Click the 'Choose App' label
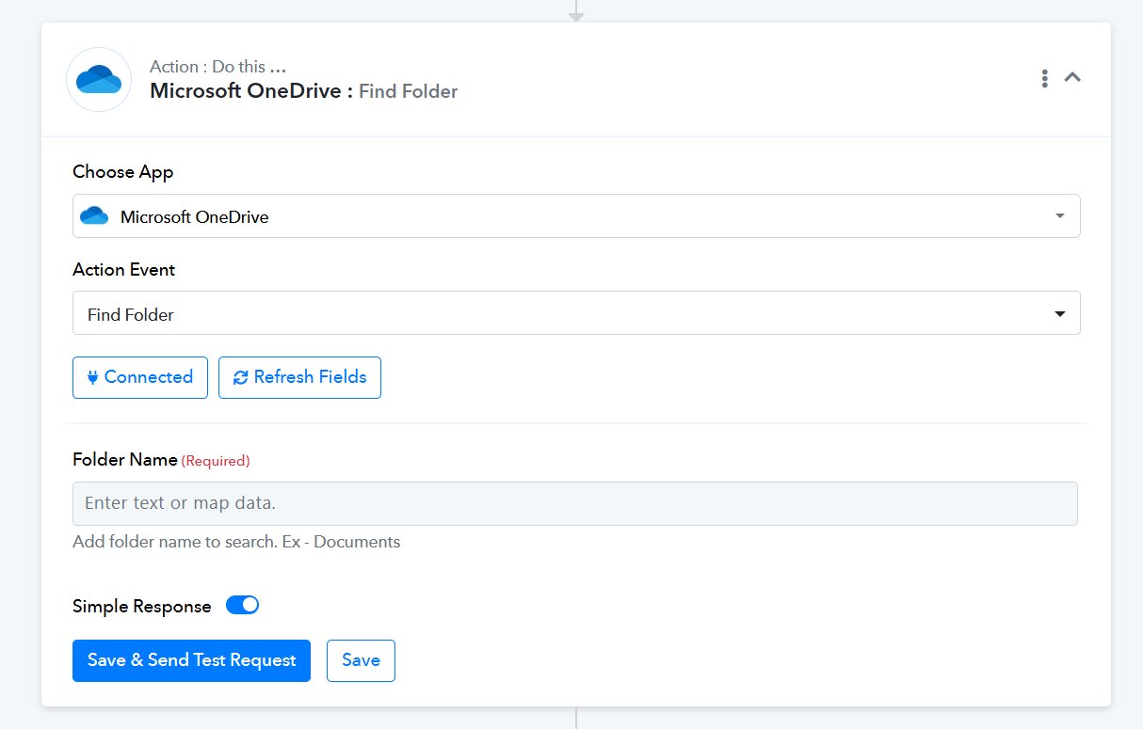This screenshot has width=1143, height=729. [123, 172]
